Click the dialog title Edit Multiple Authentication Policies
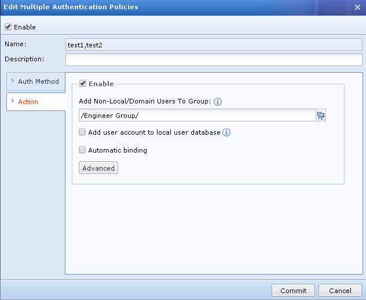The height and width of the screenshot is (300, 366). coord(71,7)
